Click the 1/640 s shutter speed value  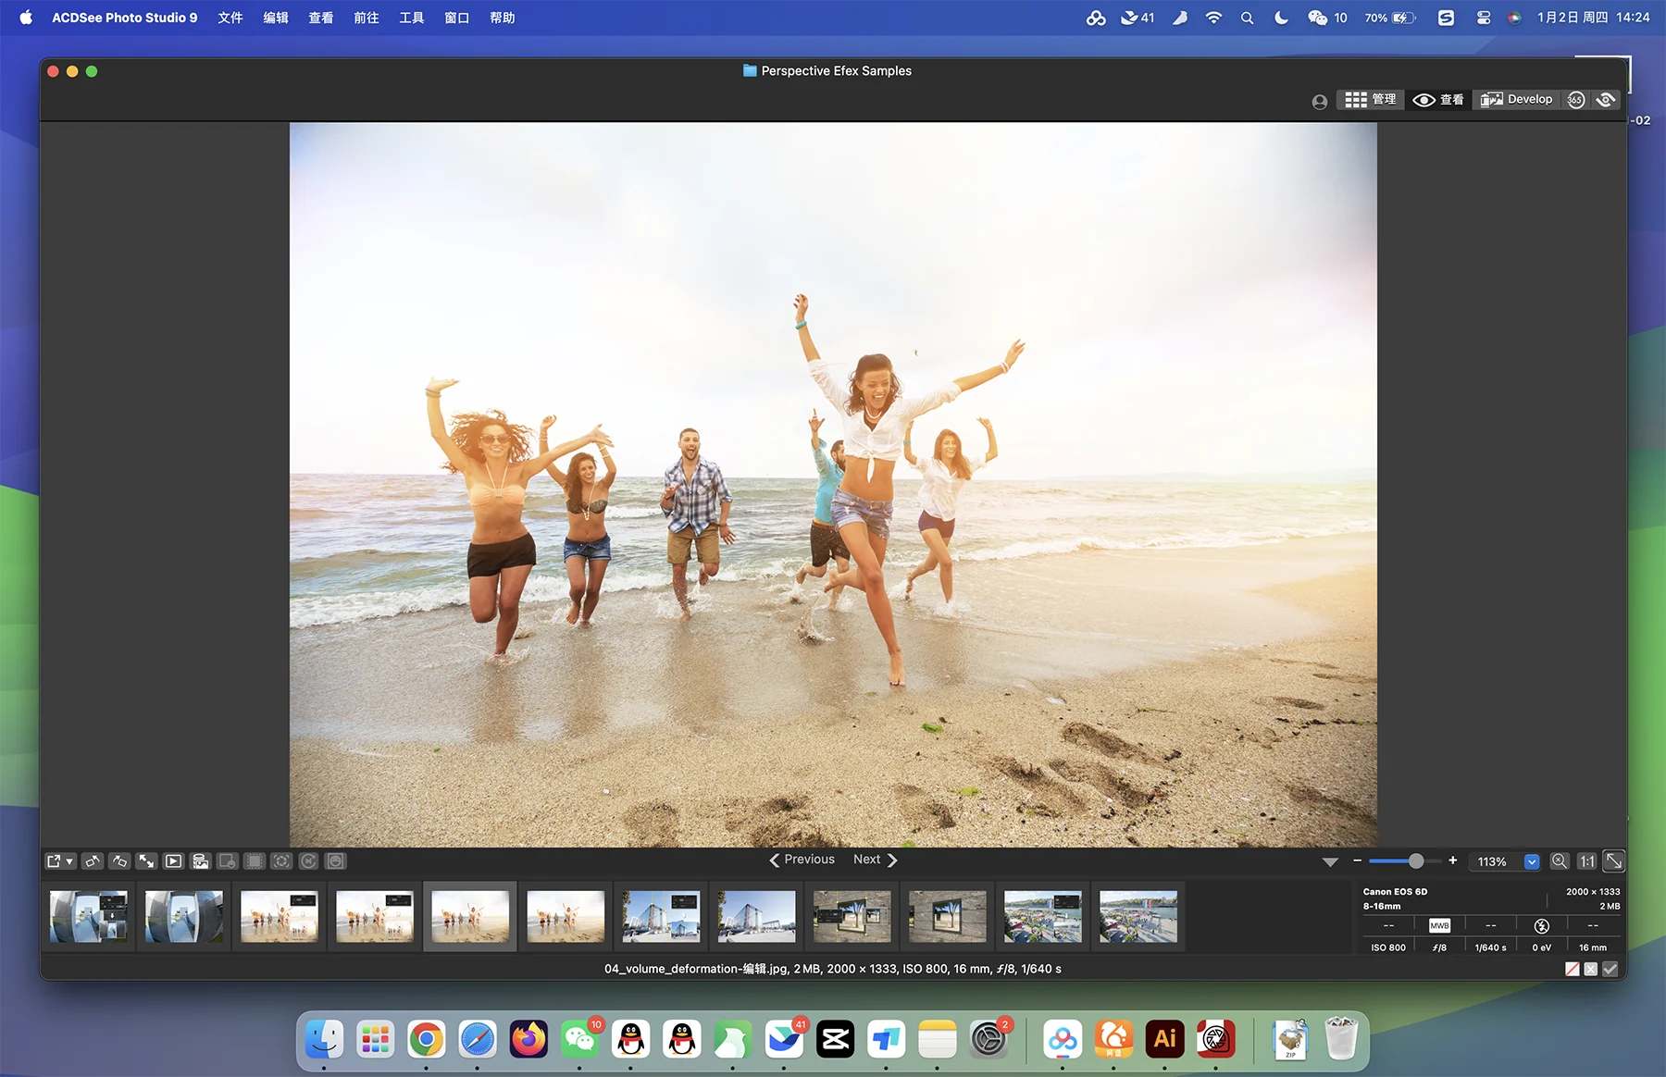[1490, 947]
